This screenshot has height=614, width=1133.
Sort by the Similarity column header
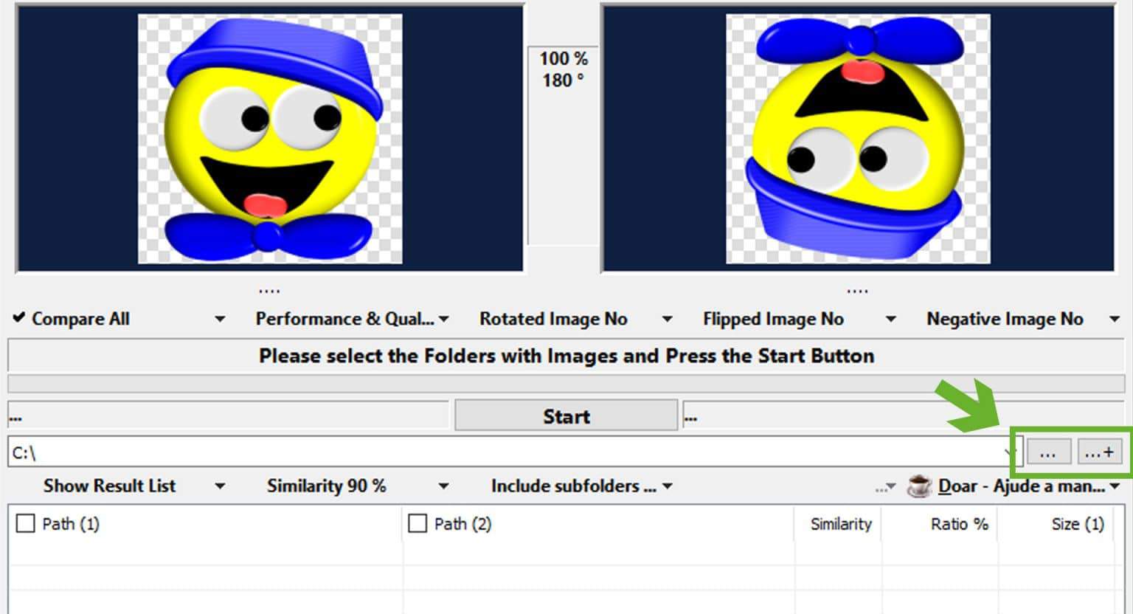pos(840,524)
